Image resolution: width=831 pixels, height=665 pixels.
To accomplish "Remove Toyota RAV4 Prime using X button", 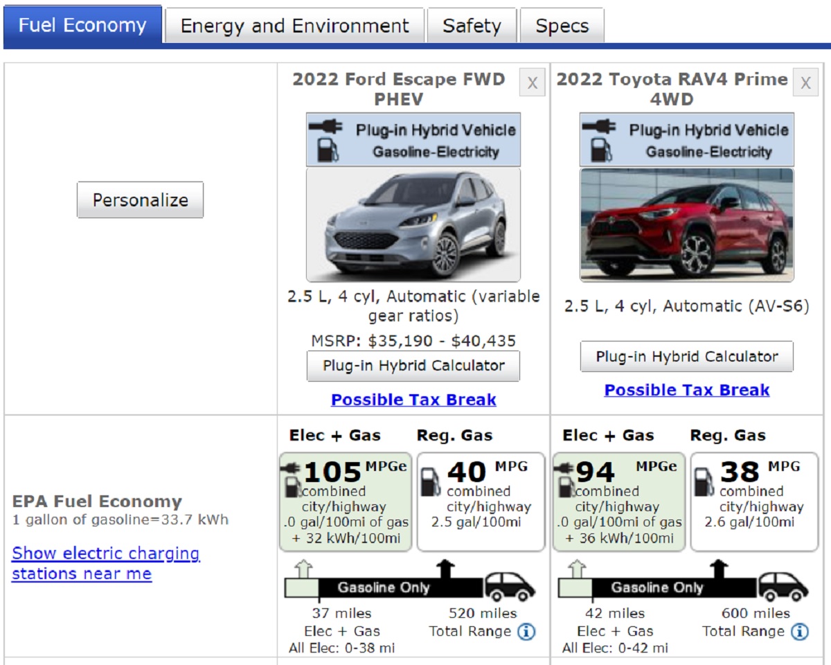I will pyautogui.click(x=805, y=83).
